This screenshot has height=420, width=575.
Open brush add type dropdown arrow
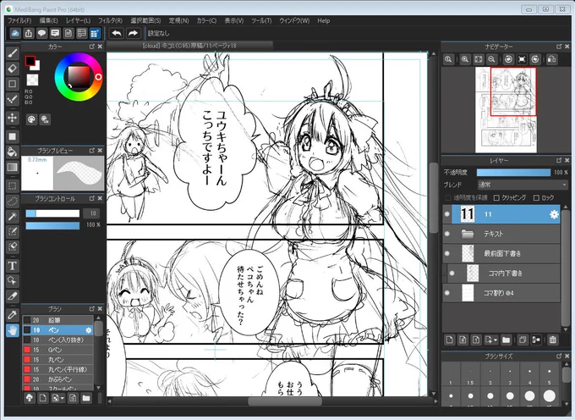coord(63,398)
